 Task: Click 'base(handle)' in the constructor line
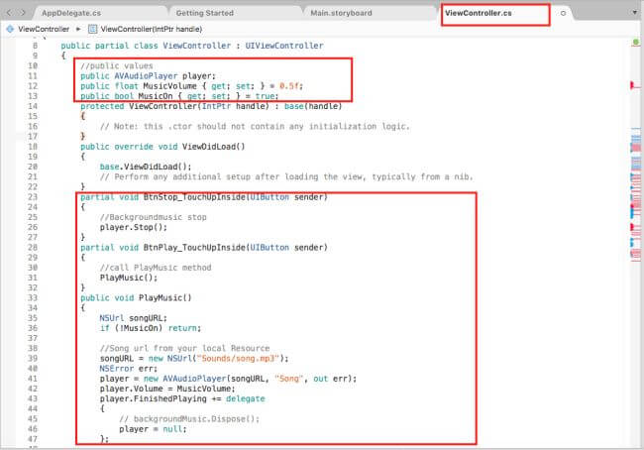[x=313, y=106]
